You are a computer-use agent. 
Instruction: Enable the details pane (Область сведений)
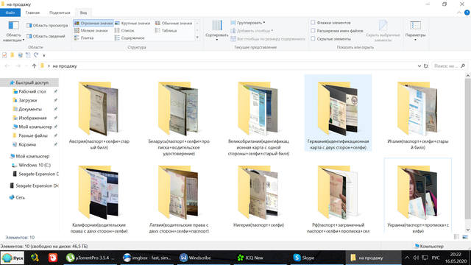tap(46, 36)
